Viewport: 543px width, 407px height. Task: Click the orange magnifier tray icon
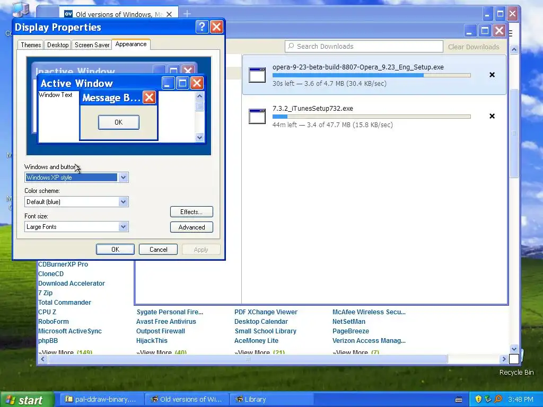point(498,399)
